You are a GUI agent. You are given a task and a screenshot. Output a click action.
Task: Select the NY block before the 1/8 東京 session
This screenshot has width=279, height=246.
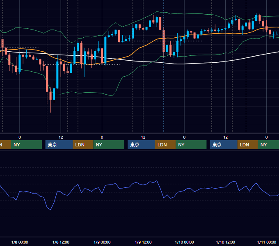click(26, 145)
